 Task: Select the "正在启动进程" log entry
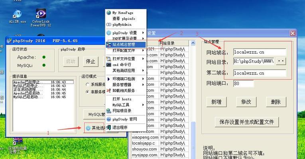click(x=43, y=89)
